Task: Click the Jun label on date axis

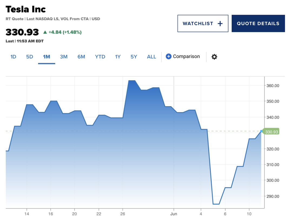Action: click(173, 214)
